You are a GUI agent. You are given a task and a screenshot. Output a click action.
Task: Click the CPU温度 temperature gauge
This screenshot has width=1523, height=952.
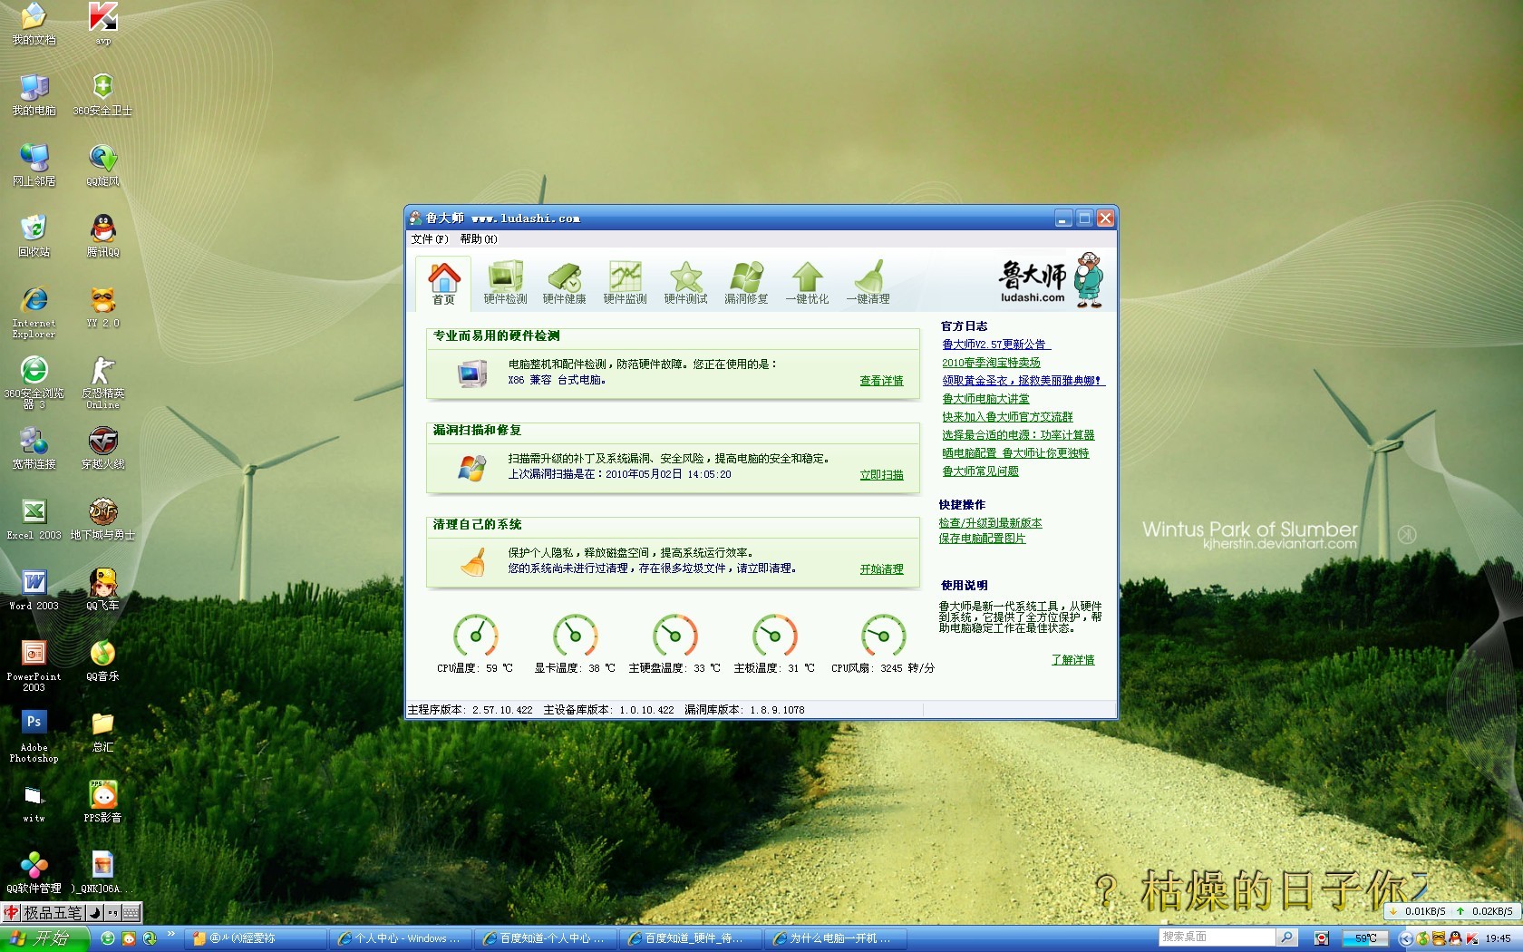click(475, 636)
